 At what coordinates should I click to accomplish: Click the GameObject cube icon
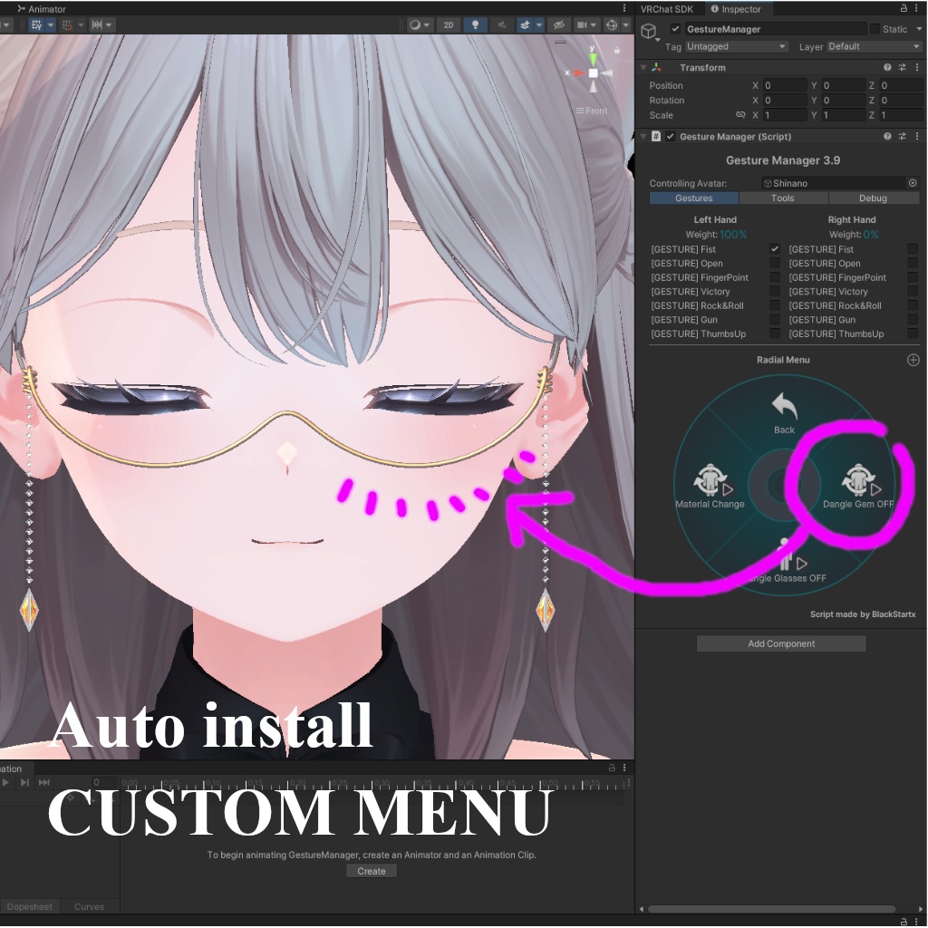pyautogui.click(x=649, y=30)
